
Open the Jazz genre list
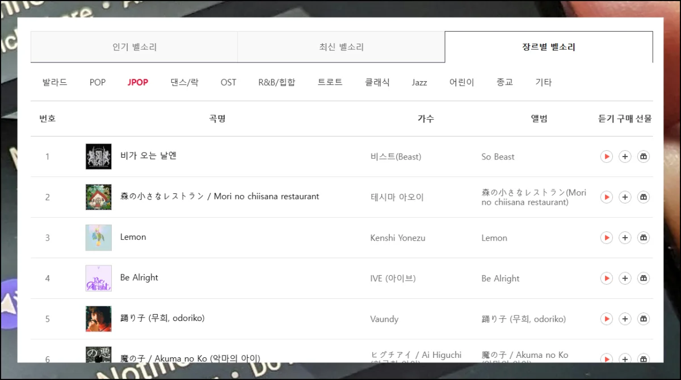click(x=419, y=82)
